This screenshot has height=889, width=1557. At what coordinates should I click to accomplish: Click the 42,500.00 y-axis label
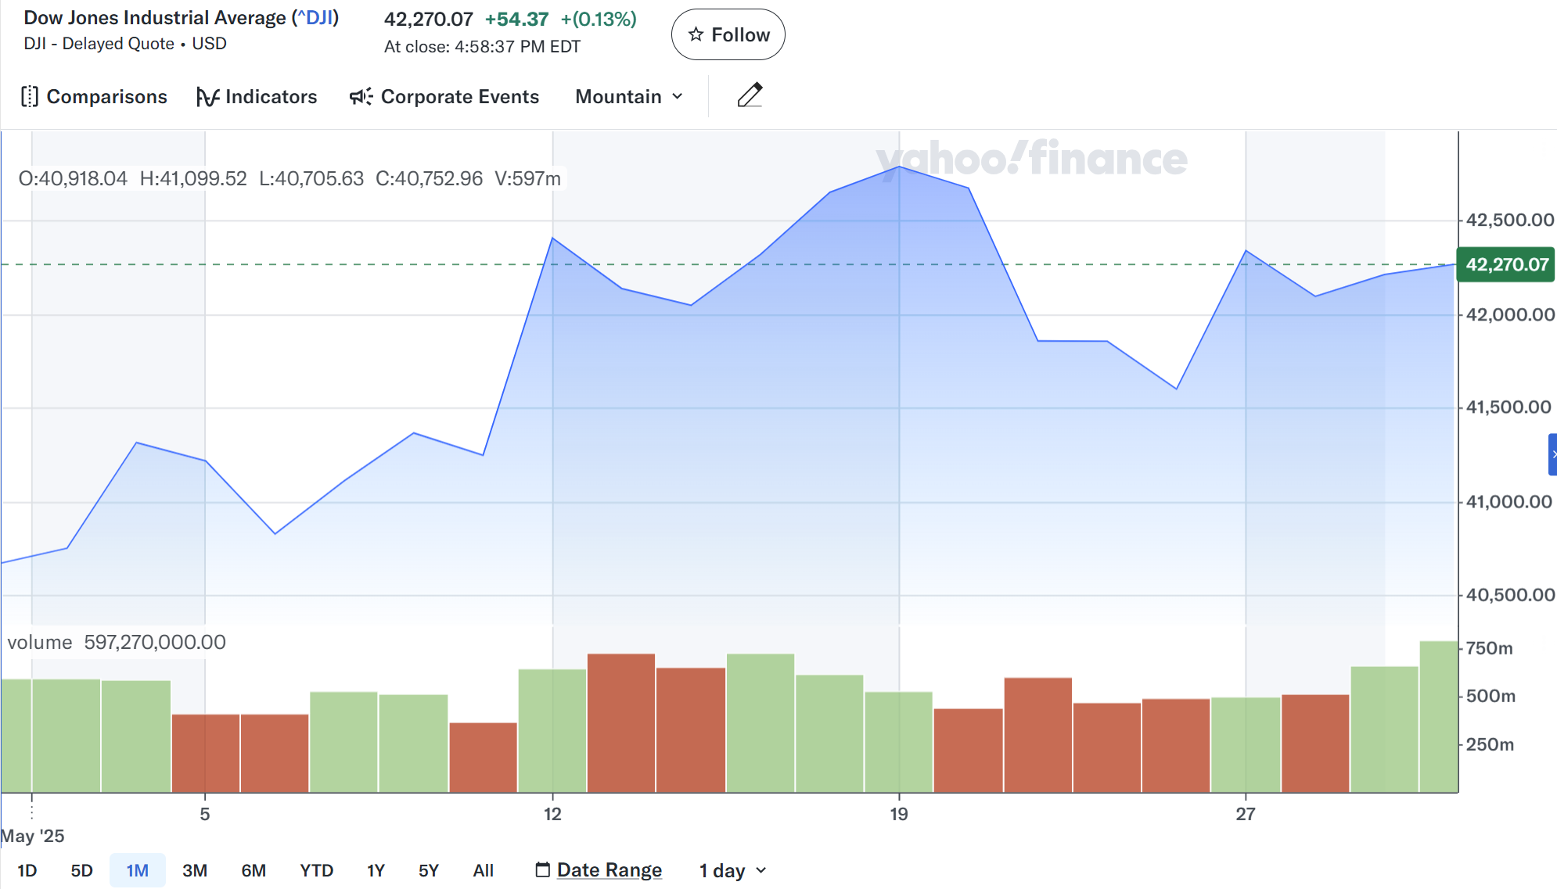pyautogui.click(x=1509, y=220)
